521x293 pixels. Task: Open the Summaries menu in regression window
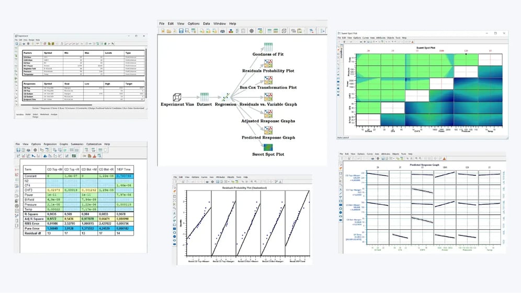[78, 144]
